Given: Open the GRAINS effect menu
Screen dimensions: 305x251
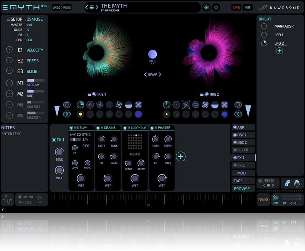Looking at the screenshot, I should click(102, 128).
